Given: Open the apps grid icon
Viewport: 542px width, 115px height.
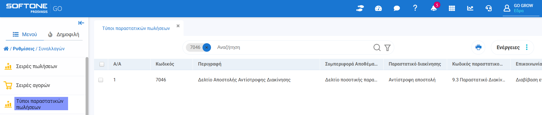Looking at the screenshot, I should point(452,8).
